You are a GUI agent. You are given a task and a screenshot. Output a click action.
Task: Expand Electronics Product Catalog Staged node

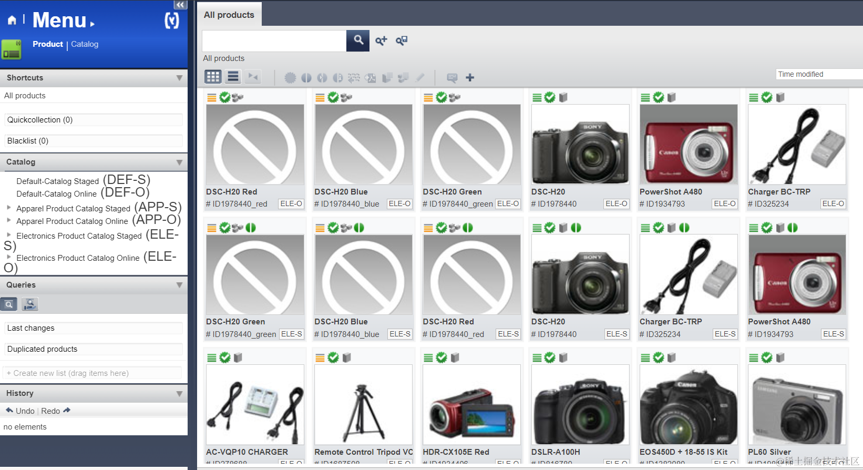point(8,234)
